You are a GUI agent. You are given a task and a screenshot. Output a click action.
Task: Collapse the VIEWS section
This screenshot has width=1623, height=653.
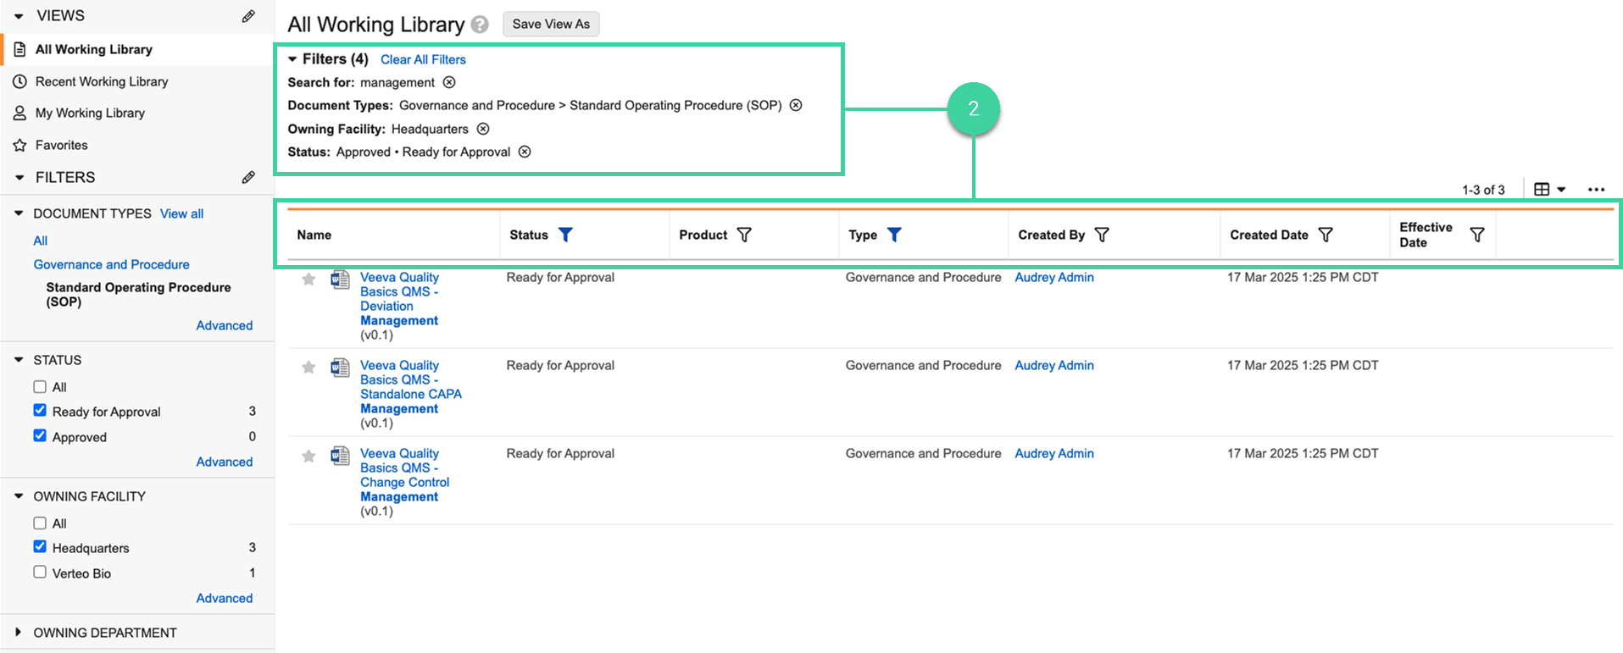(x=19, y=16)
